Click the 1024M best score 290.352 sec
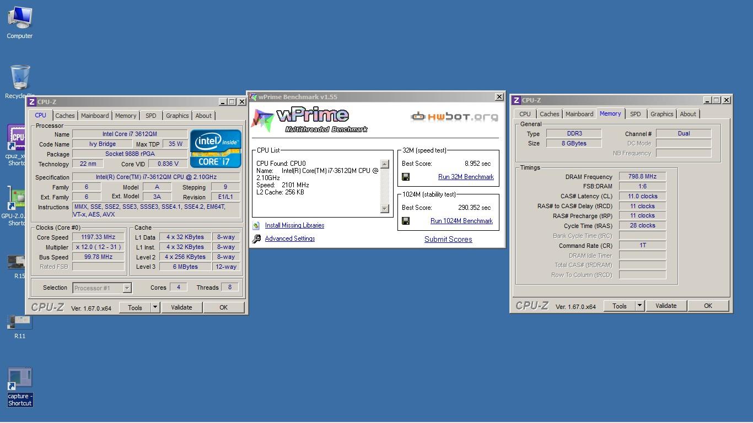Viewport: 753px width, 423px height. tap(474, 208)
